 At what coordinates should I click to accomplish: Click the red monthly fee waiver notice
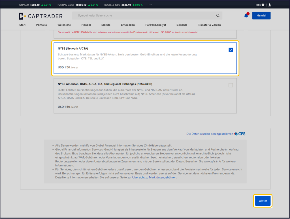[128, 32]
